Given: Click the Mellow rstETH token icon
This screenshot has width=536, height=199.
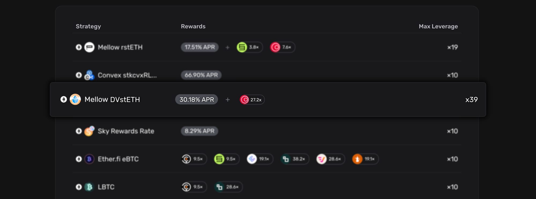Looking at the screenshot, I should (89, 47).
